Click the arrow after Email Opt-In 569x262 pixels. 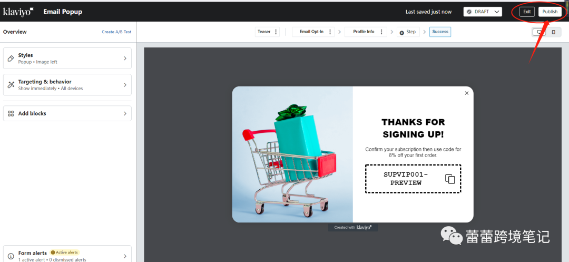tap(340, 32)
